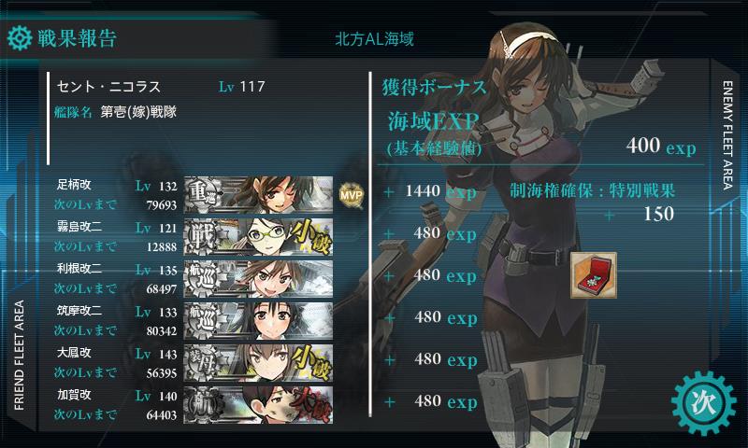Screen dimensions: 748x448
Task: Click the 装母 ship type emblem
Action: tap(202, 363)
